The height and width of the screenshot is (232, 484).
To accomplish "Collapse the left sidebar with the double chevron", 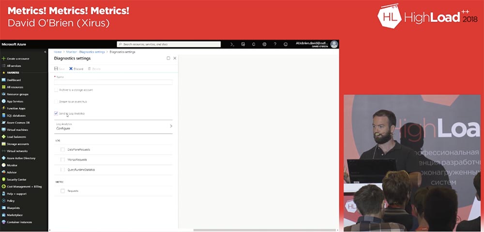I will 45,52.
